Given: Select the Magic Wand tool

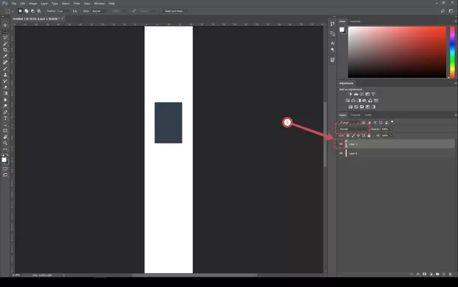Looking at the screenshot, I should pos(5,44).
